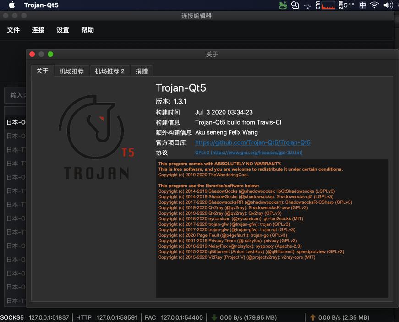Screen dimensions: 399x322
Task: Click the build time Jul 3 2020 03:34:23
Action: coord(224,112)
